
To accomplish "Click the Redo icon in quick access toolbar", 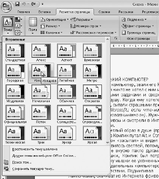I will (x=34, y=4).
